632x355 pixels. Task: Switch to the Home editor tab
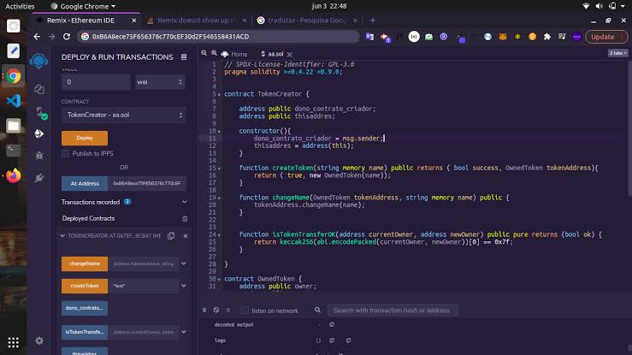pos(234,54)
